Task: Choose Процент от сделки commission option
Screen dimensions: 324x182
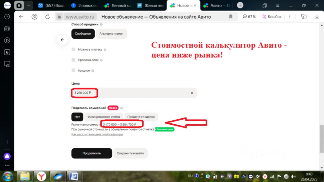Action: [x=141, y=117]
